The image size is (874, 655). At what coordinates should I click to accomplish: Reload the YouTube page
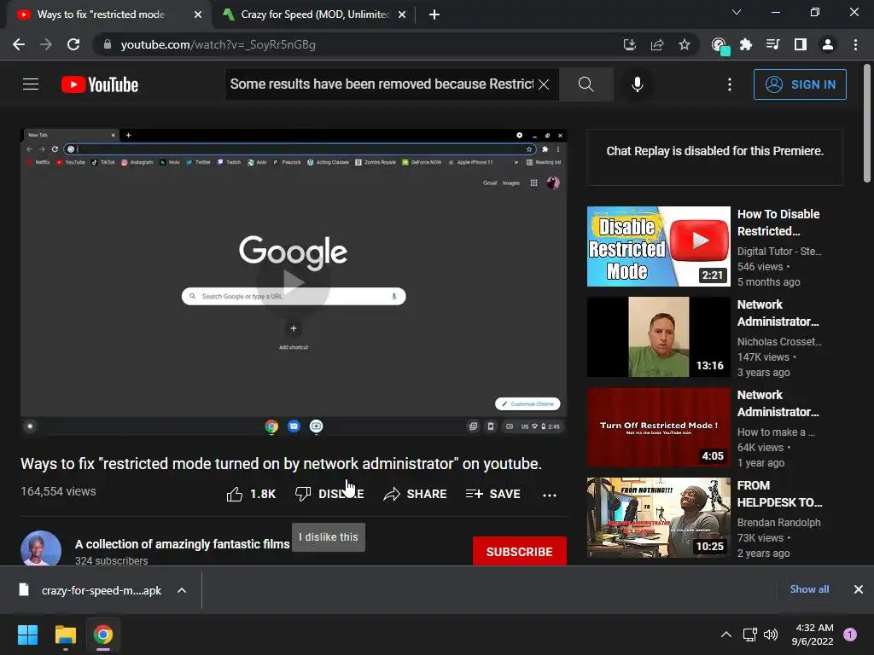(73, 44)
